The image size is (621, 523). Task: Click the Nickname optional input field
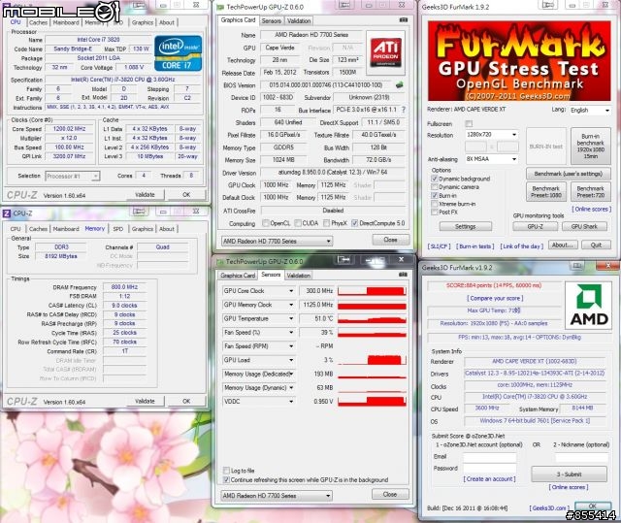581,458
